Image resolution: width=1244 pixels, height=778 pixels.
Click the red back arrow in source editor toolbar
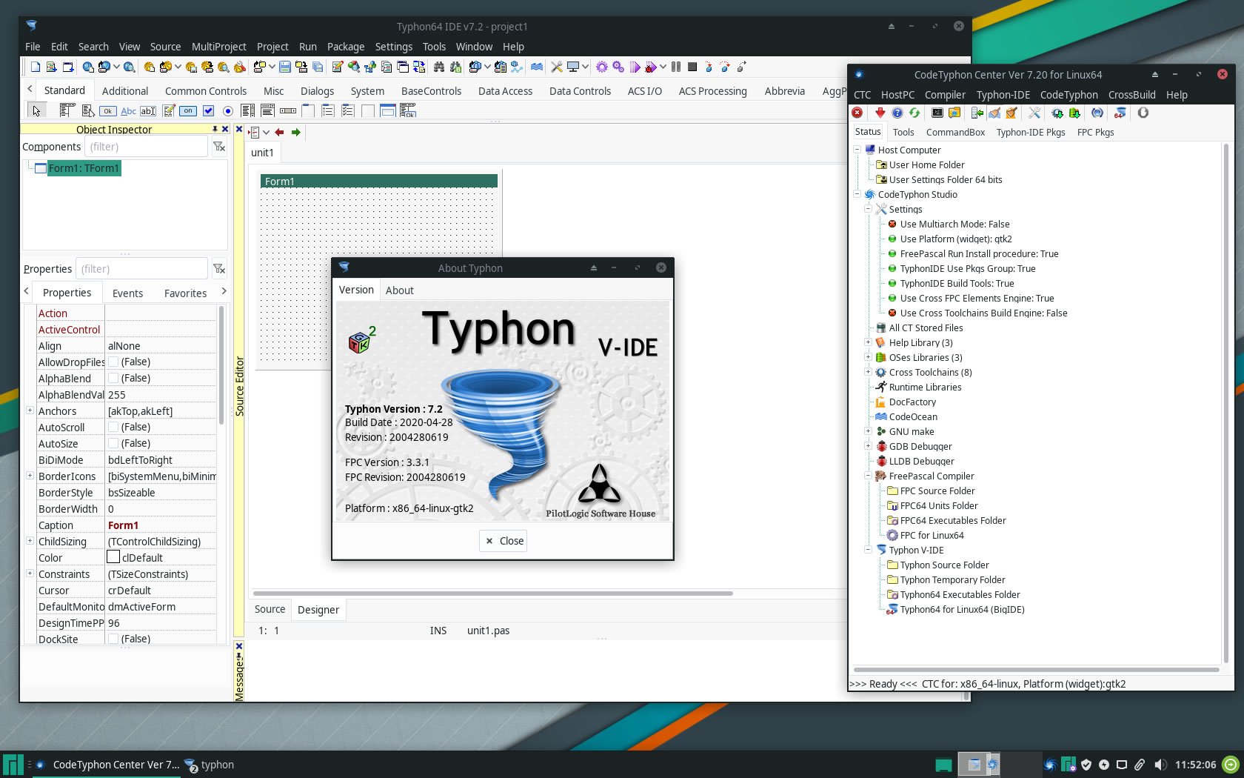pos(279,132)
